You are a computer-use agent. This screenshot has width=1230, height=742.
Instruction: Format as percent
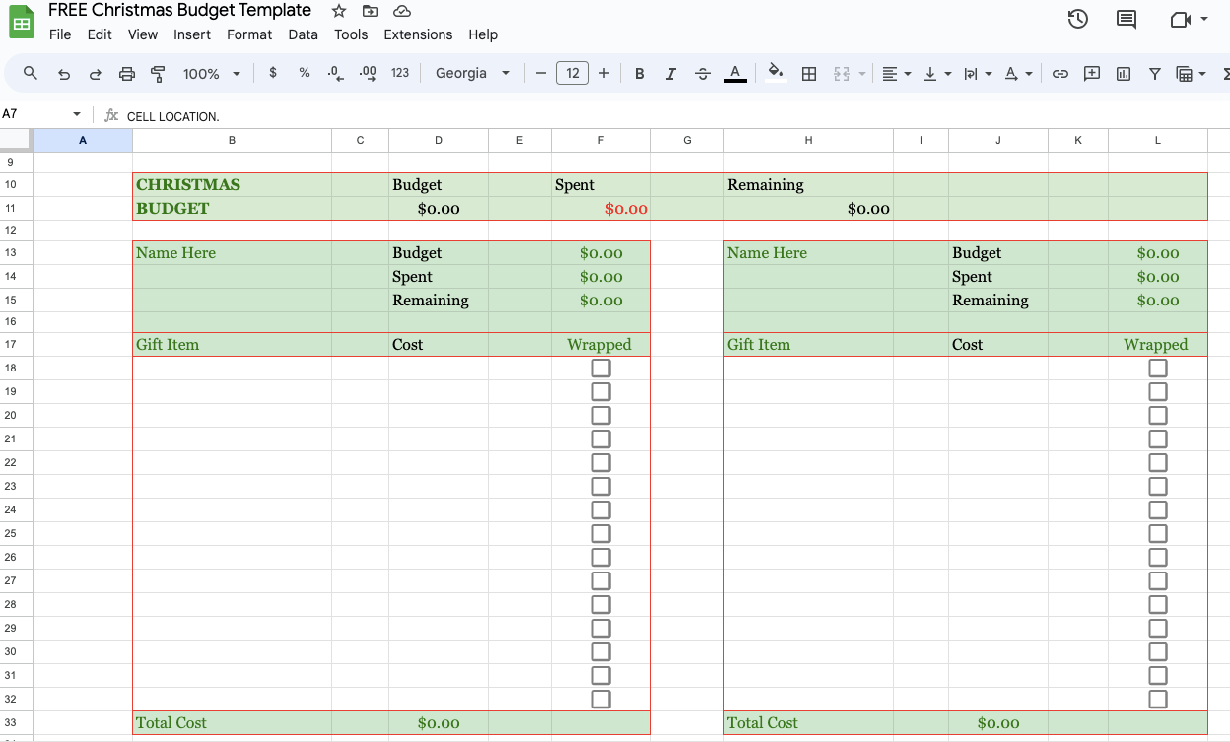pos(305,73)
